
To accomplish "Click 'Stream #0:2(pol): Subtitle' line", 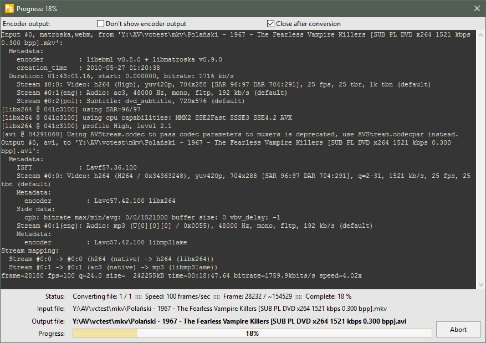I will coord(130,101).
